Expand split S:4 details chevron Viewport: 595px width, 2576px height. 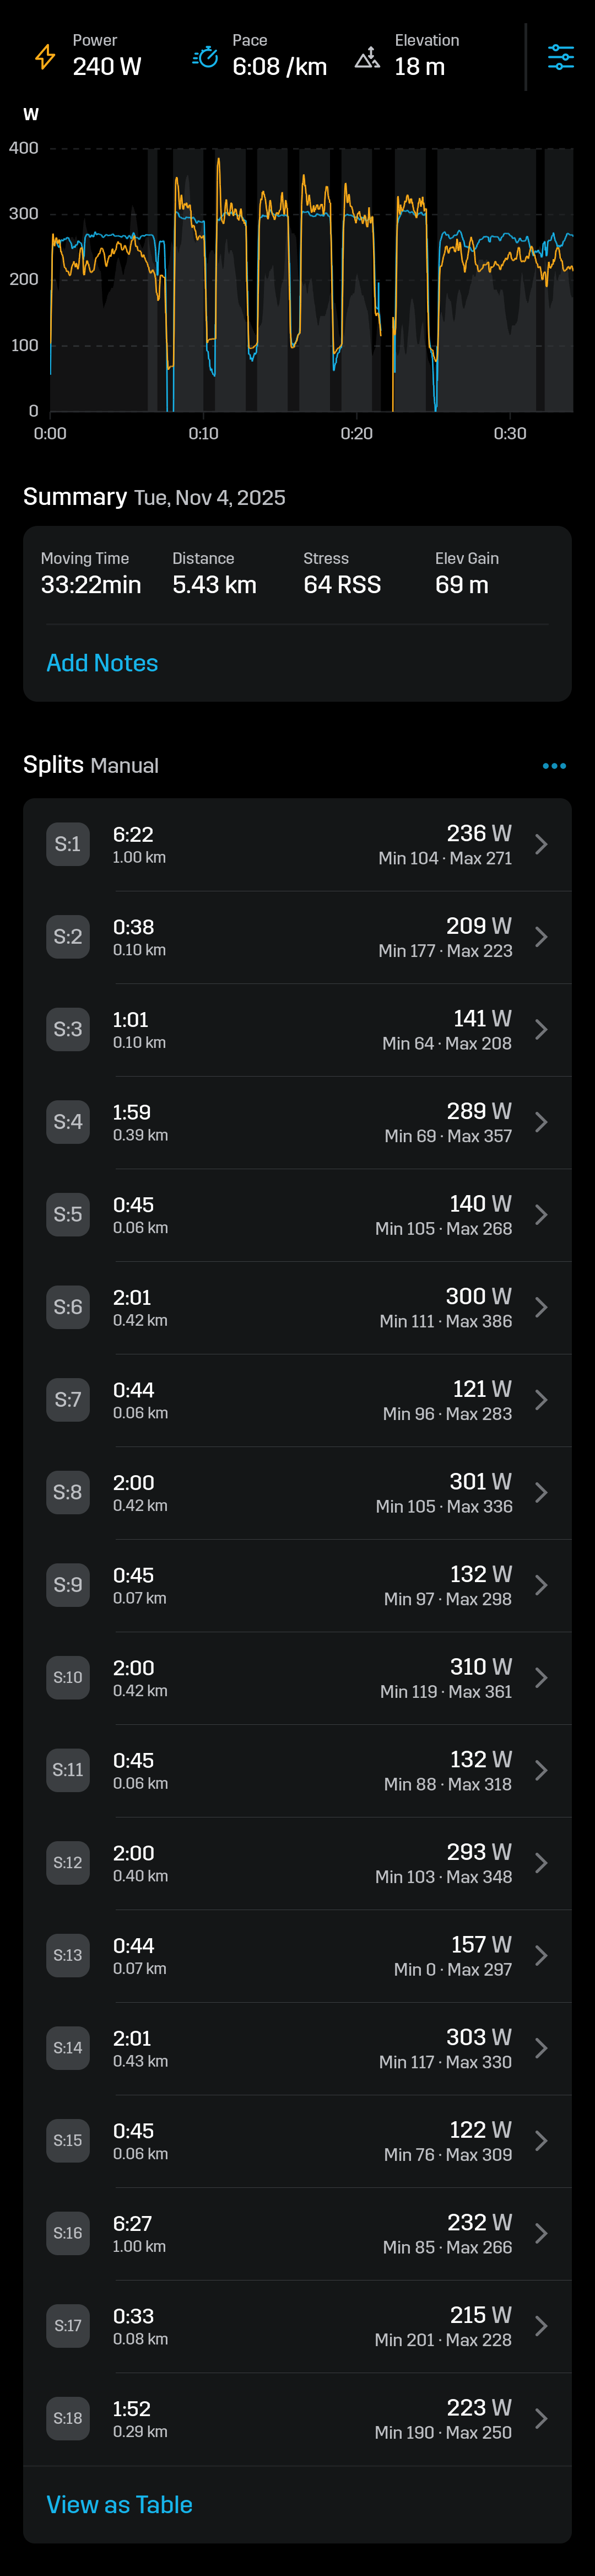(x=541, y=1122)
